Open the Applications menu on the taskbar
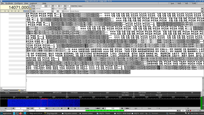 coord(6,113)
